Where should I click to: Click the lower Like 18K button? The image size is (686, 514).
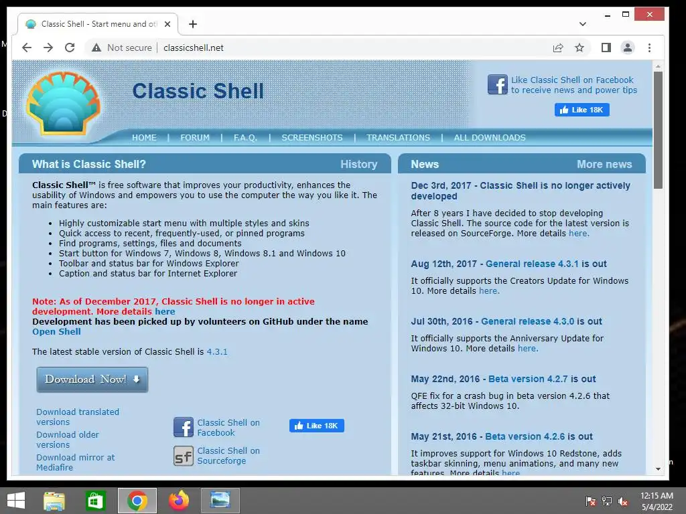(x=316, y=426)
